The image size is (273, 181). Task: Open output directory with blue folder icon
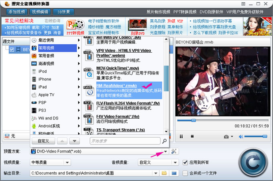[x=174, y=173]
